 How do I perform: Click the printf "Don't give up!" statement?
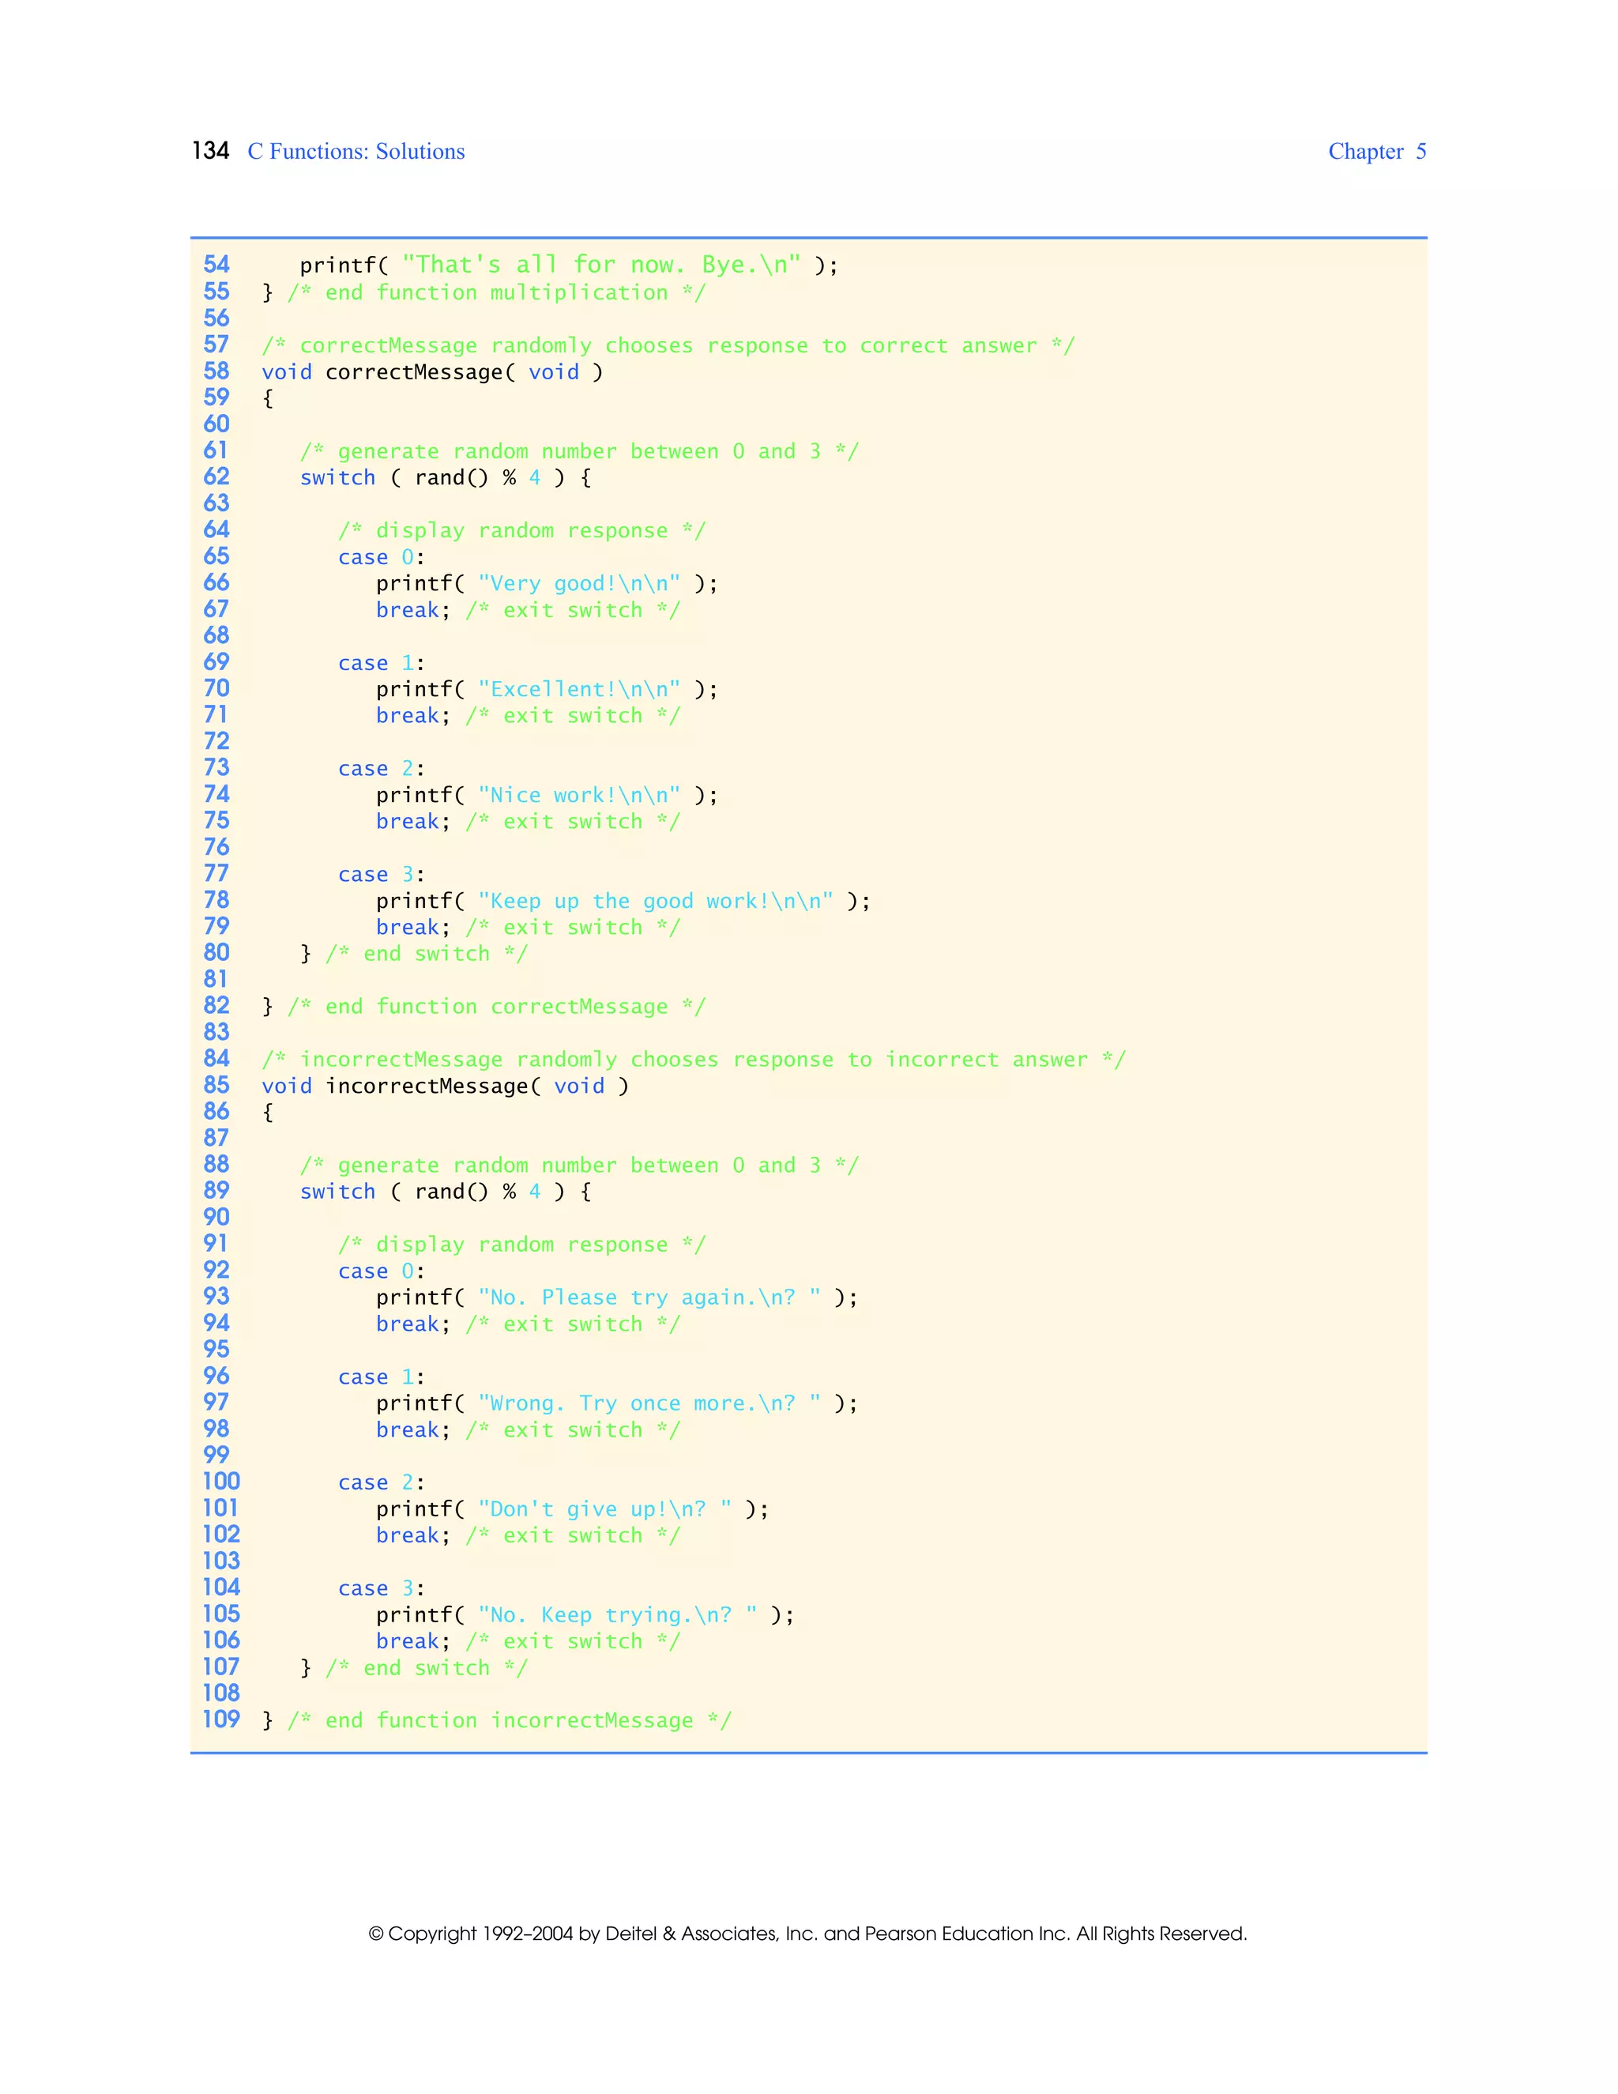point(572,1509)
